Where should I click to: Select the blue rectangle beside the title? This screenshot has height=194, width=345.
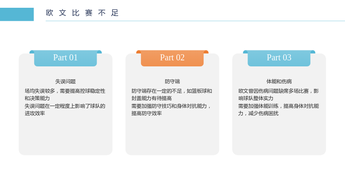click(17, 14)
